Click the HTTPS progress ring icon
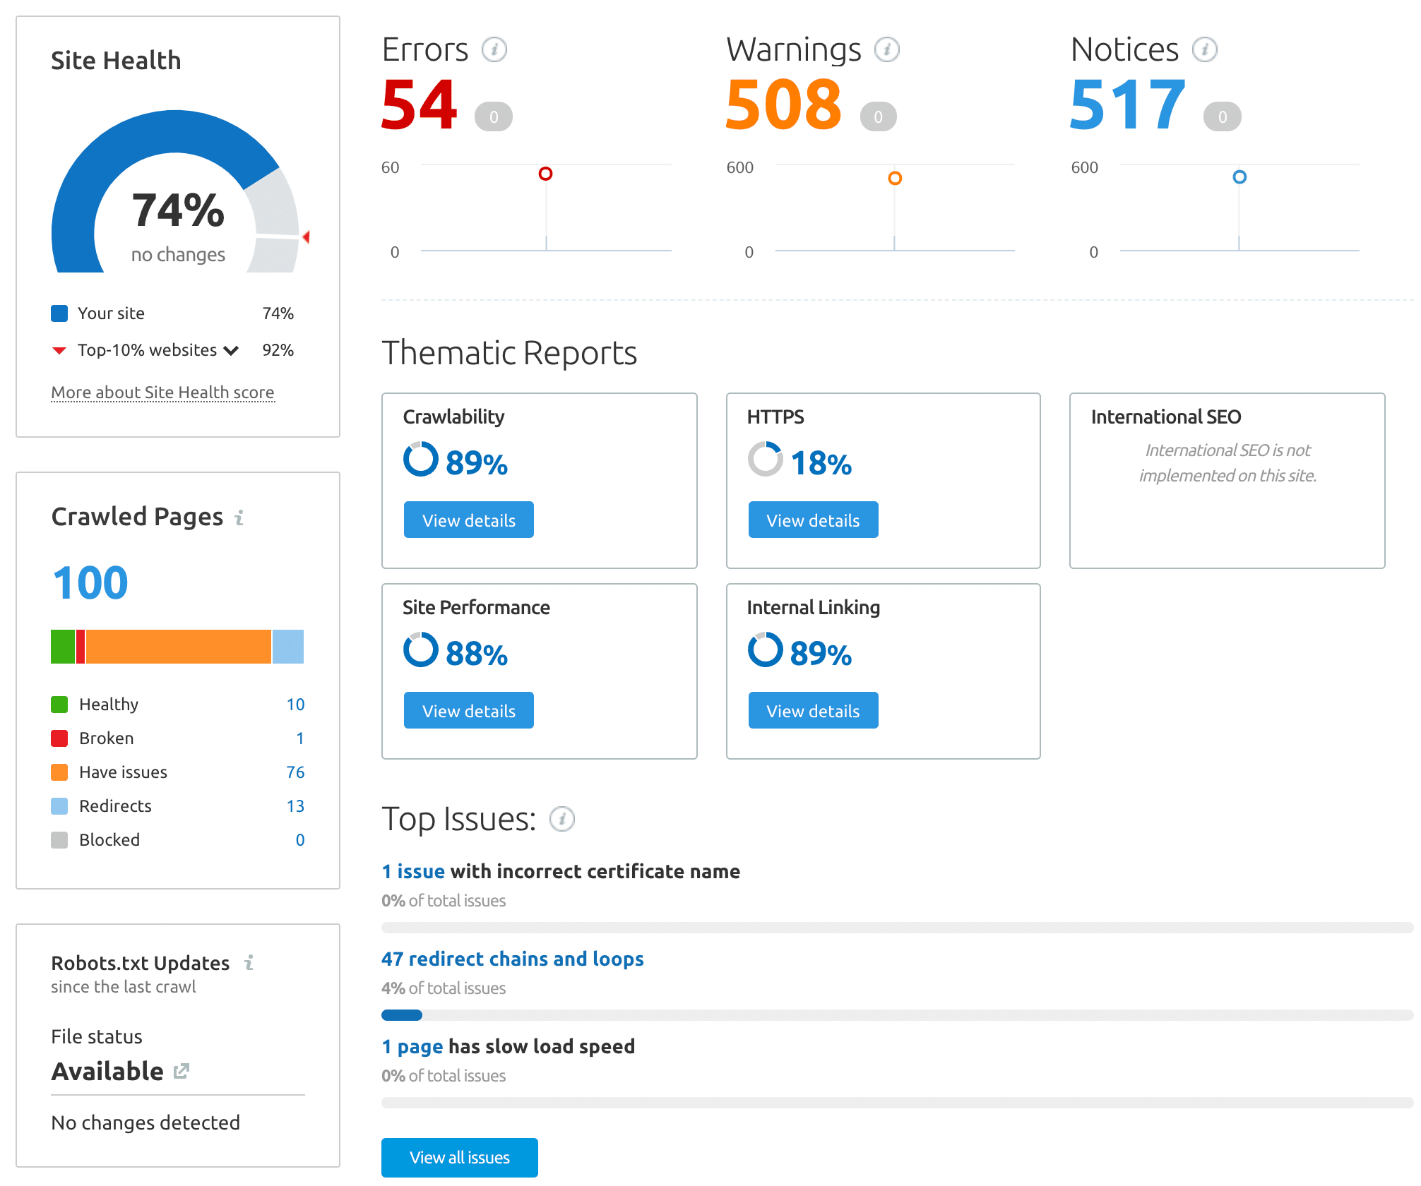 766,460
